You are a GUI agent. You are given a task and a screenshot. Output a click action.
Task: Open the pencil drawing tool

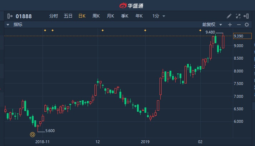click(x=229, y=16)
